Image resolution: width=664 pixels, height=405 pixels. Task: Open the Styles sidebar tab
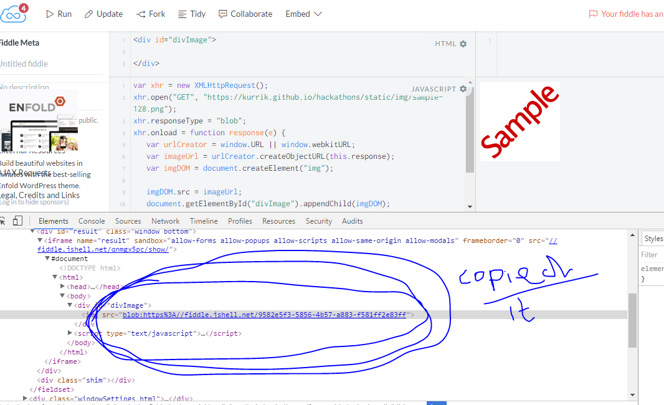(x=653, y=239)
